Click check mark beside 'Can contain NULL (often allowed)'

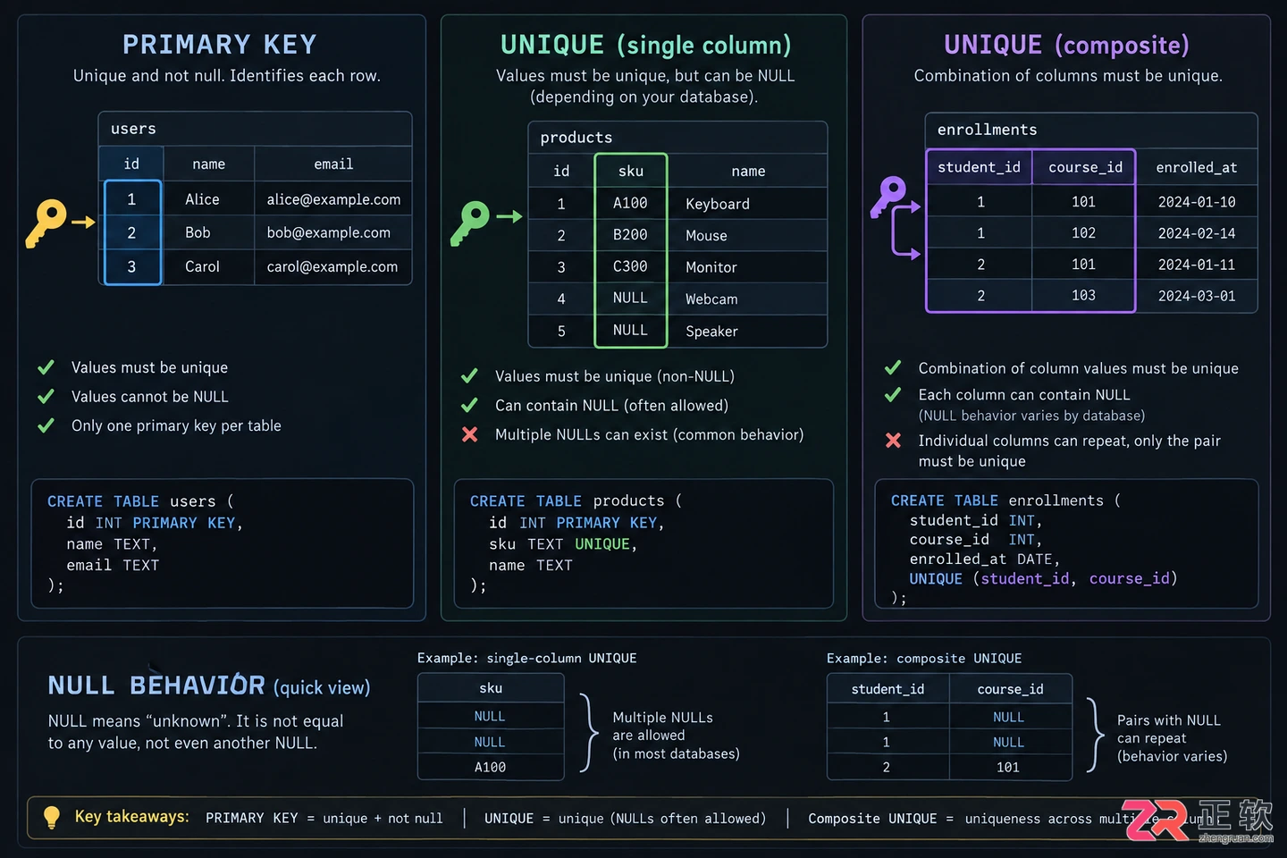point(469,405)
